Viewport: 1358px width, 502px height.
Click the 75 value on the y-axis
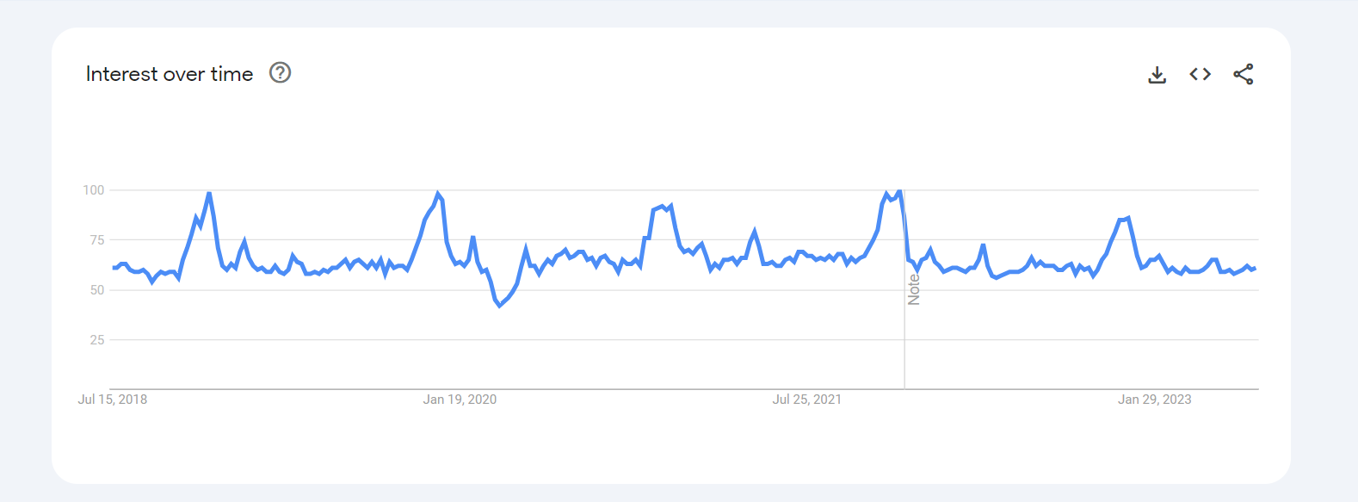(x=97, y=240)
